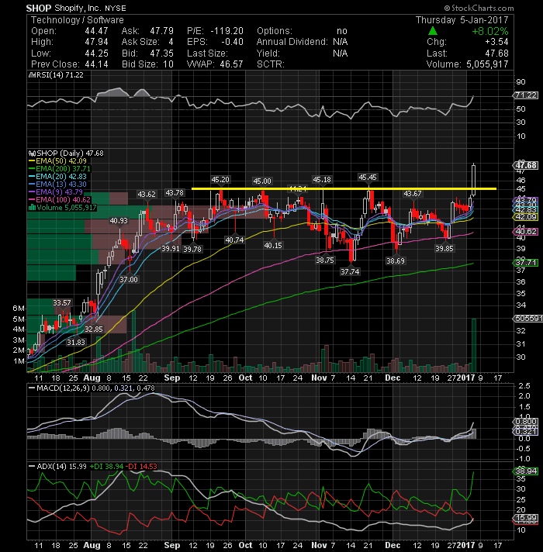Click the 37.00 low price annotation
Screen dimensions: 543x552
[x=129, y=280]
